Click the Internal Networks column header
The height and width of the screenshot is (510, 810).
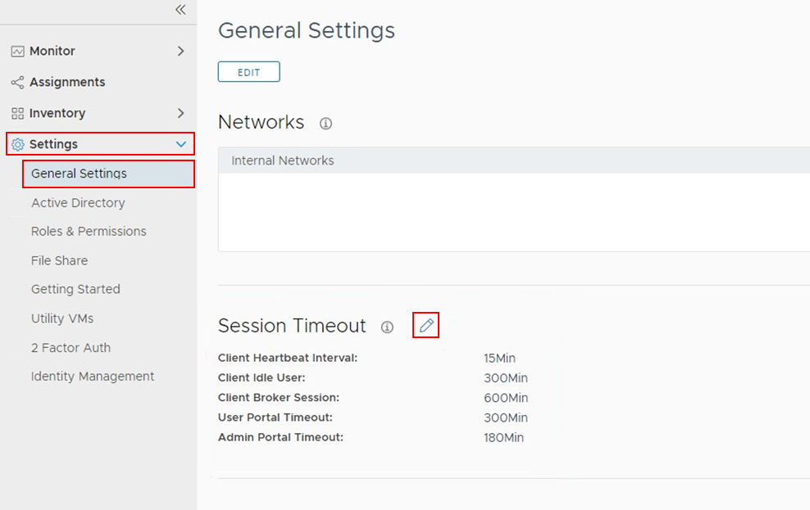(283, 161)
